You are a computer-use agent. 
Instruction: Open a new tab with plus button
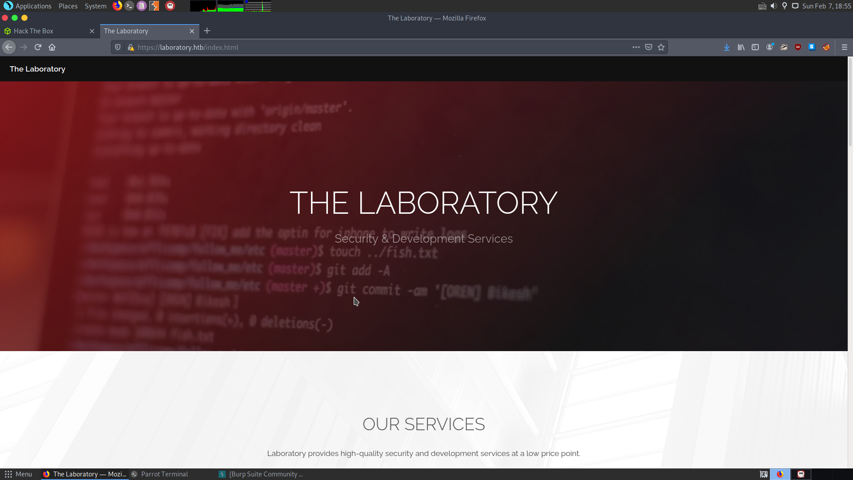(207, 31)
